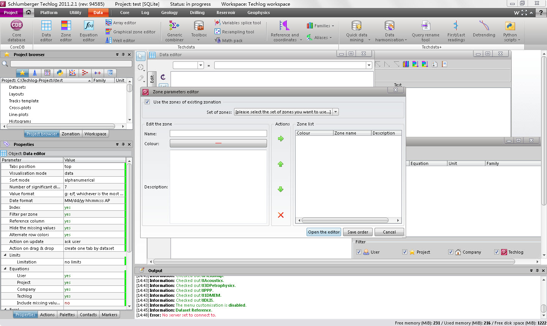
Task: Select Tracks template in Project browser
Action: pos(24,101)
